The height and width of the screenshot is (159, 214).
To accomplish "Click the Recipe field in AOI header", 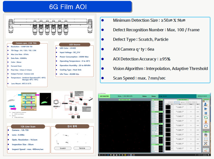I will [x=125, y=96].
